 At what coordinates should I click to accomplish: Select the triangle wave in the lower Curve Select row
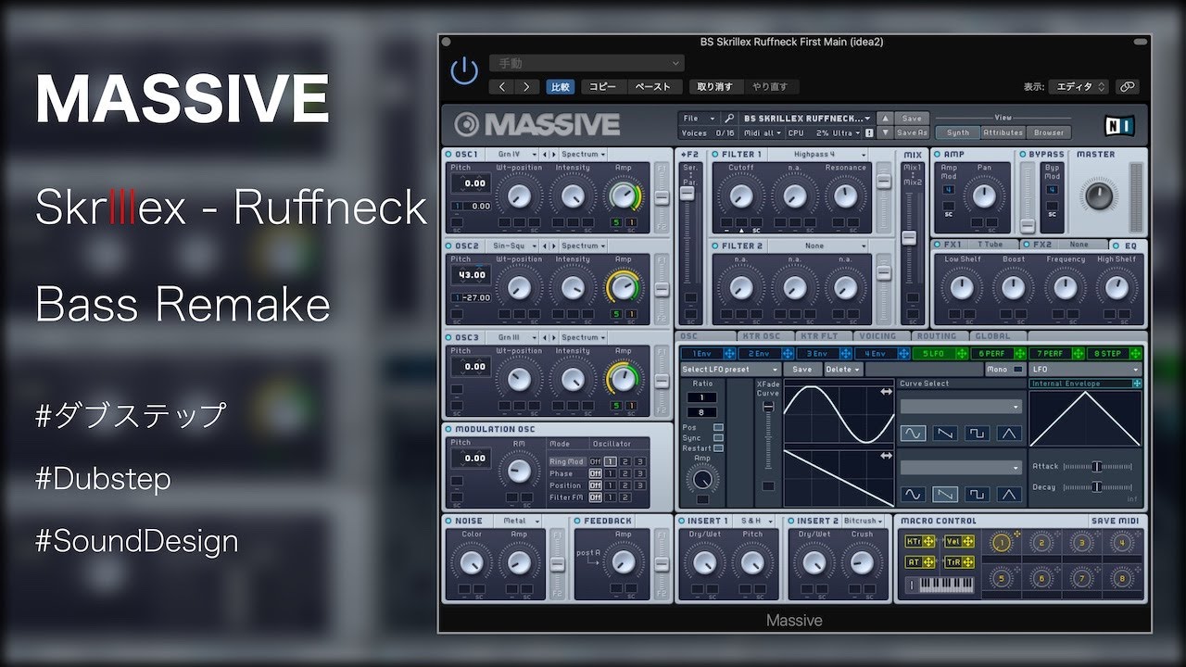1008,494
